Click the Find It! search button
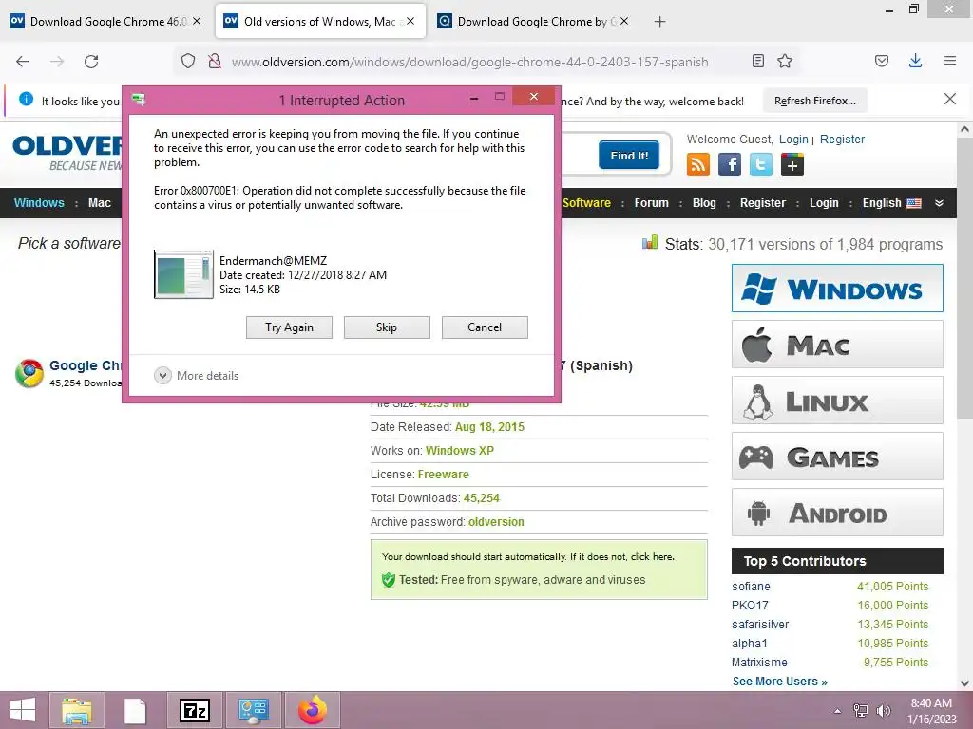Screen dimensions: 973x729 629,155
